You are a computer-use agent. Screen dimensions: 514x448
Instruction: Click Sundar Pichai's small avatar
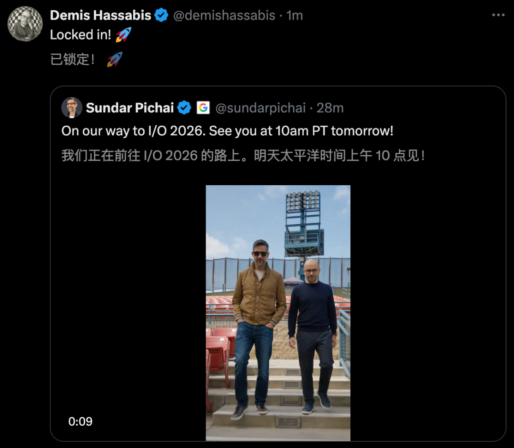(x=71, y=108)
